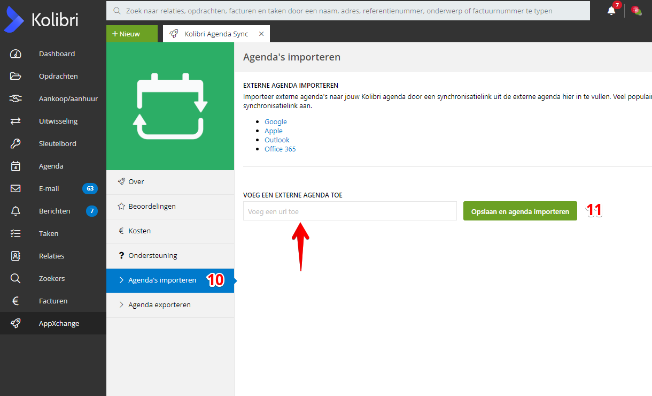Click the E-mail 63 count badge
Screen dimensions: 652x396
(x=90, y=188)
